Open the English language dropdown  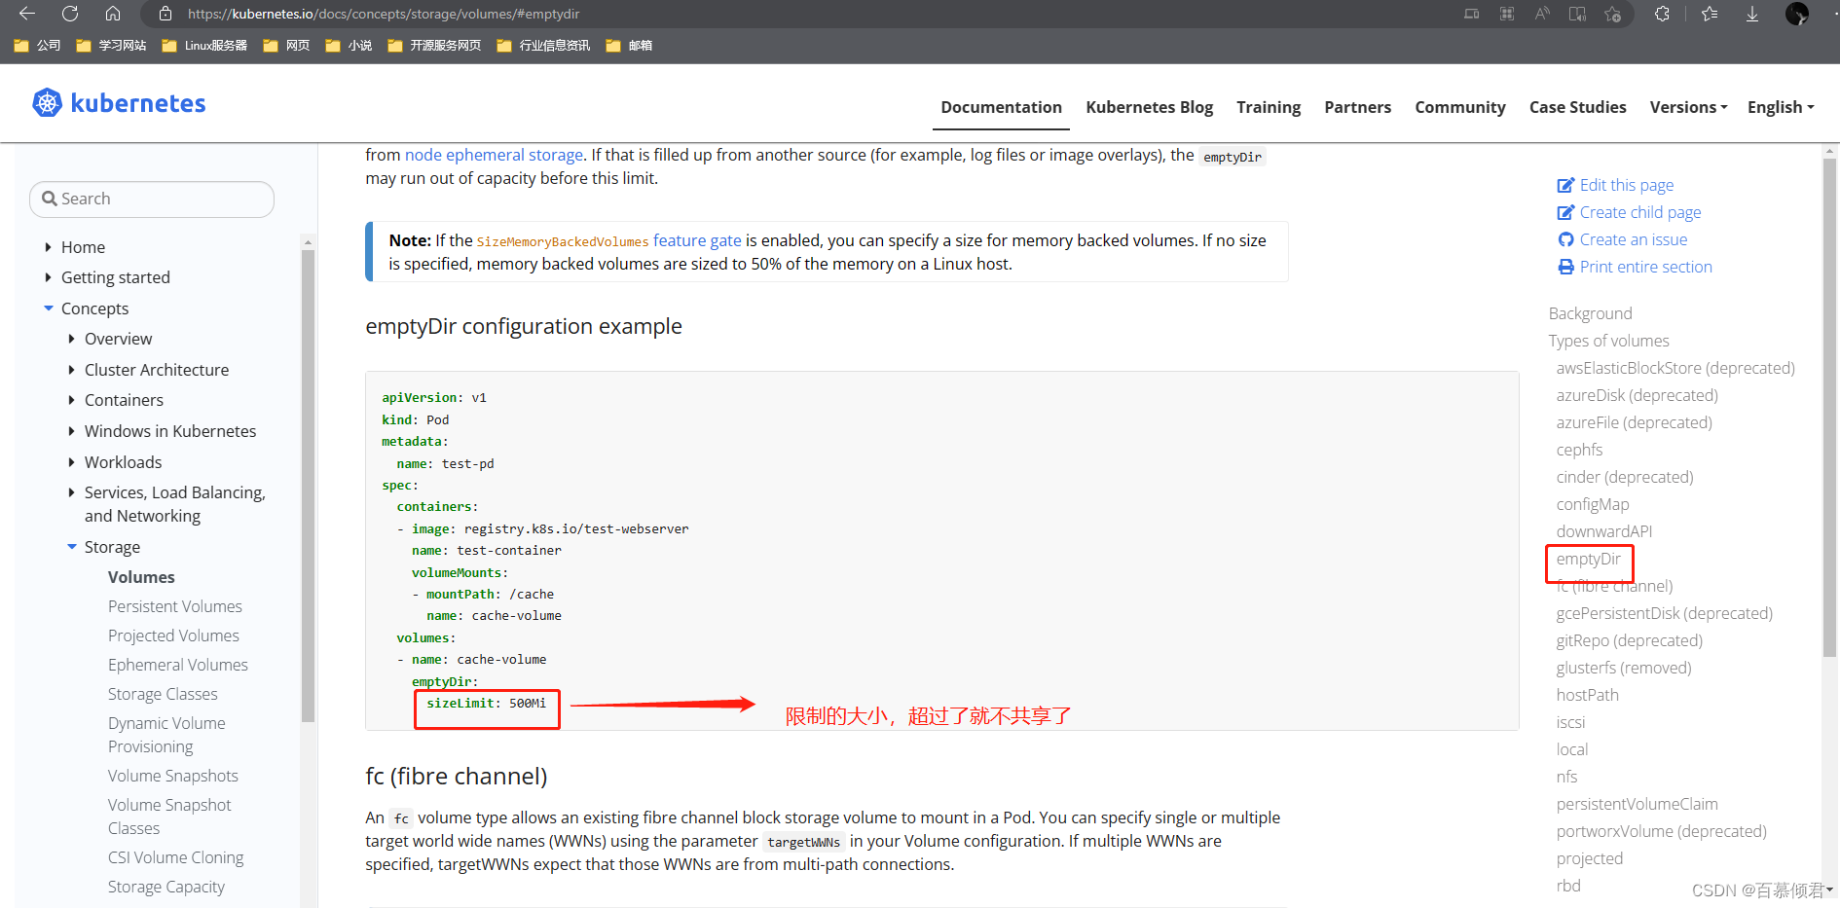coord(1781,107)
